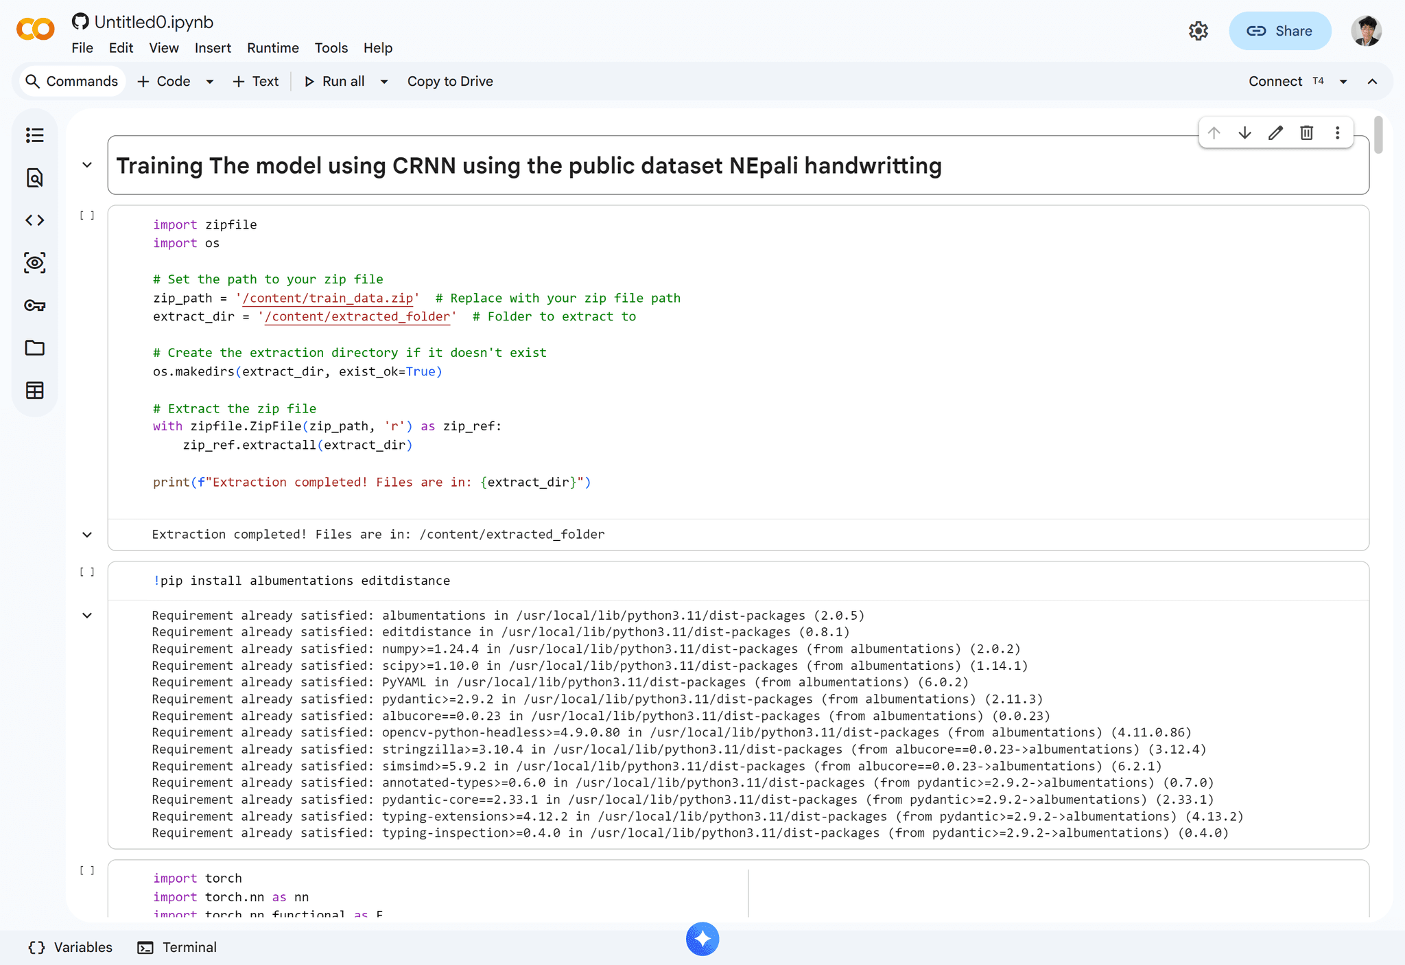The height and width of the screenshot is (965, 1405).
Task: Open the Table of contents sidebar icon
Action: (35, 135)
